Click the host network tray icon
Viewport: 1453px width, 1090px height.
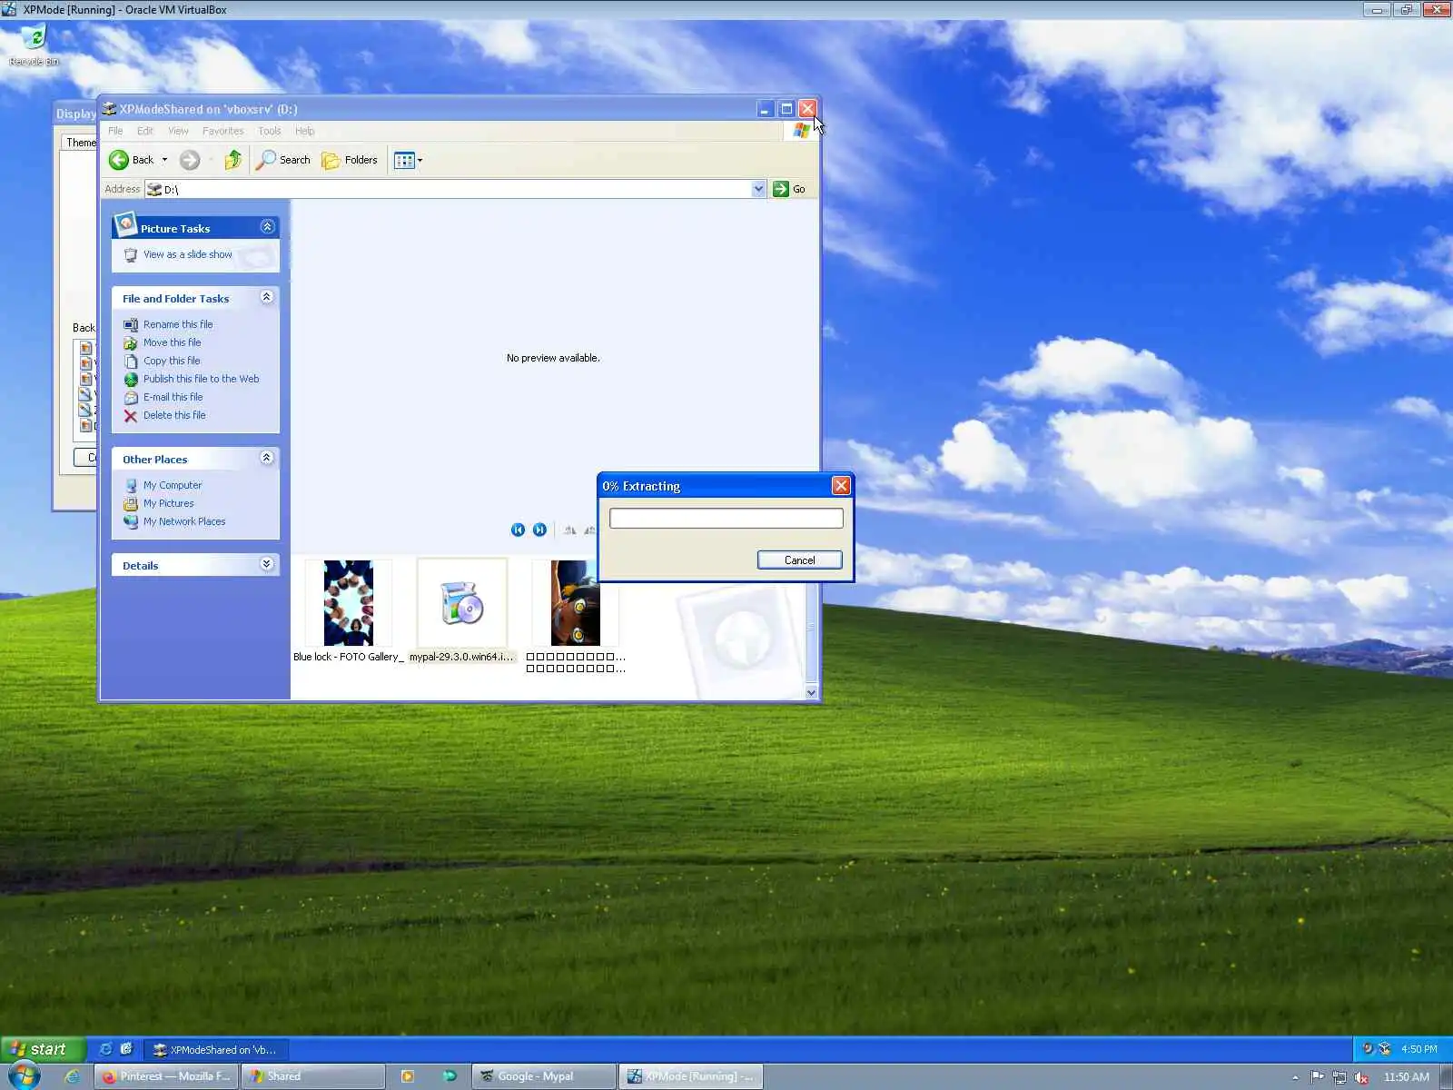click(x=1339, y=1077)
